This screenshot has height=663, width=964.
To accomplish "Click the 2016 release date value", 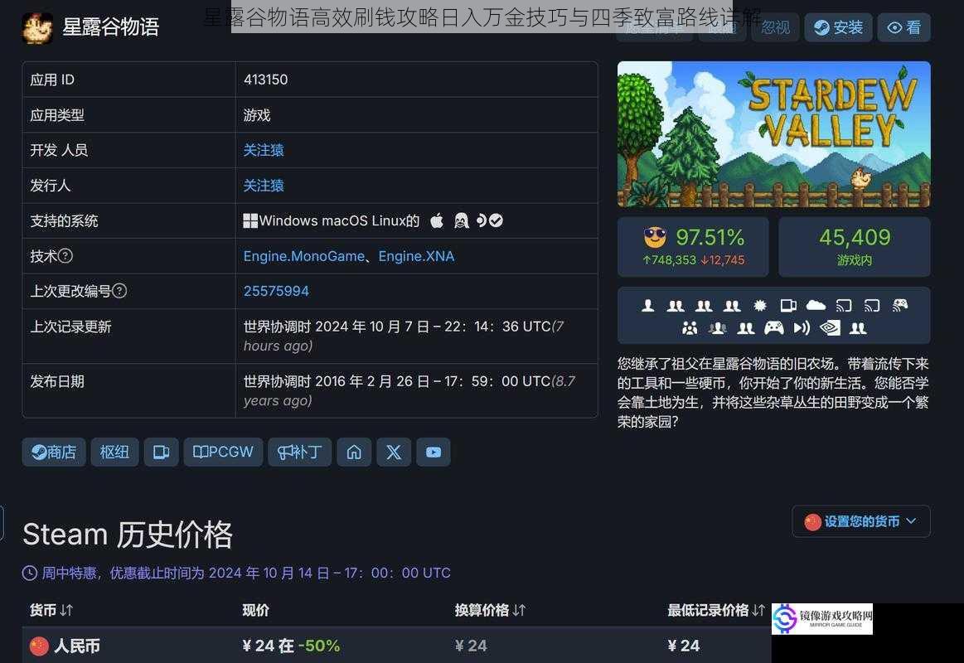I will point(409,391).
